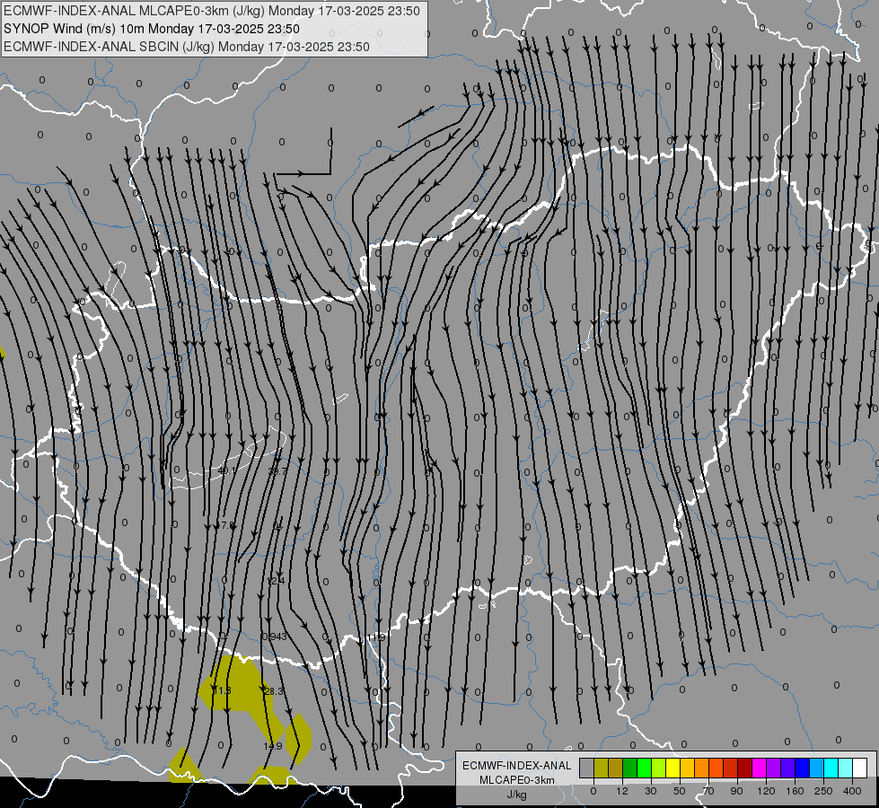The height and width of the screenshot is (808, 879).
Task: Click the map value 40.1
Action: (226, 470)
